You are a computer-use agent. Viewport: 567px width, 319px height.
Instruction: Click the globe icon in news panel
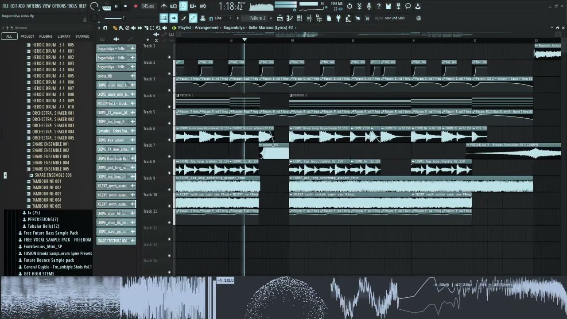coord(419,18)
